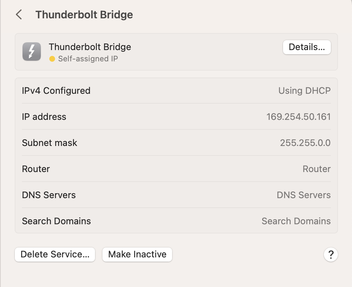The image size is (352, 287).
Task: Click the Self-assigned IP status text
Action: [88, 59]
